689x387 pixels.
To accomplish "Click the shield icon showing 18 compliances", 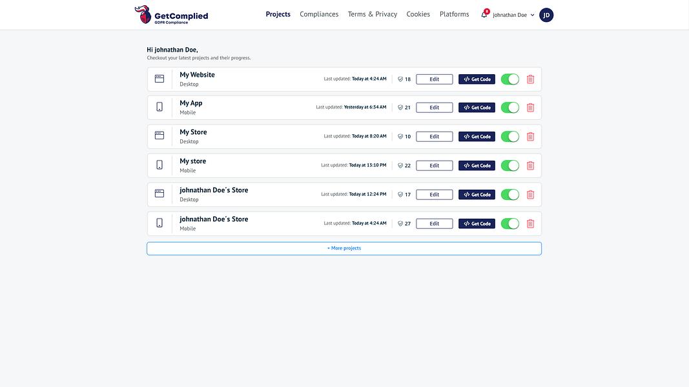I will pos(400,79).
